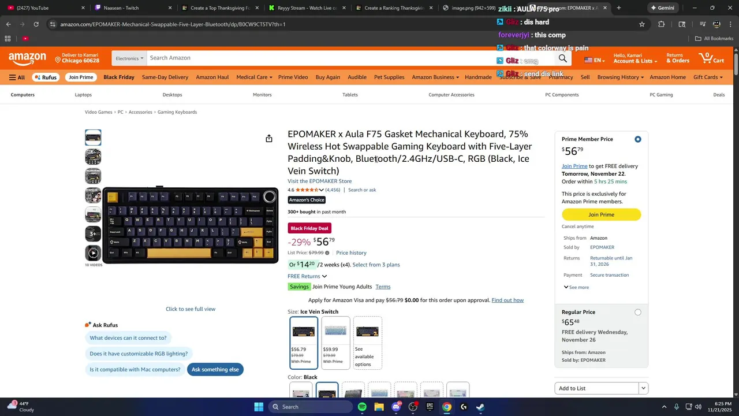Open OBS Studio from the taskbar
Screen dimensions: 739x416
click(413, 407)
